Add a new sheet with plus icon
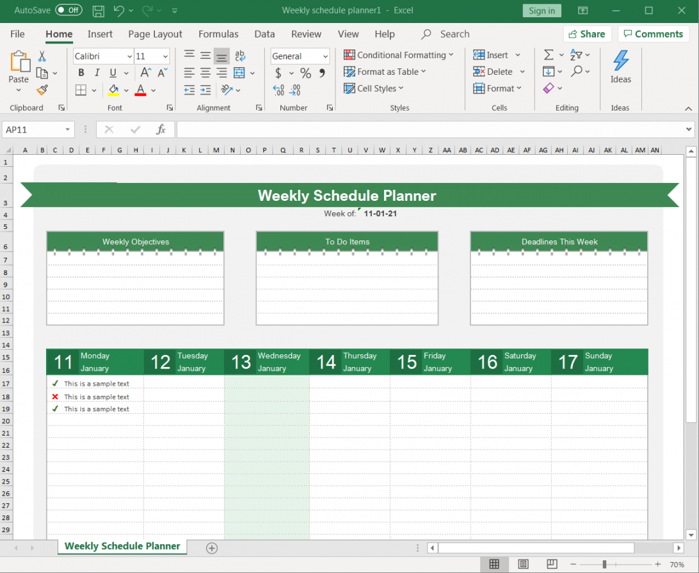 point(212,548)
